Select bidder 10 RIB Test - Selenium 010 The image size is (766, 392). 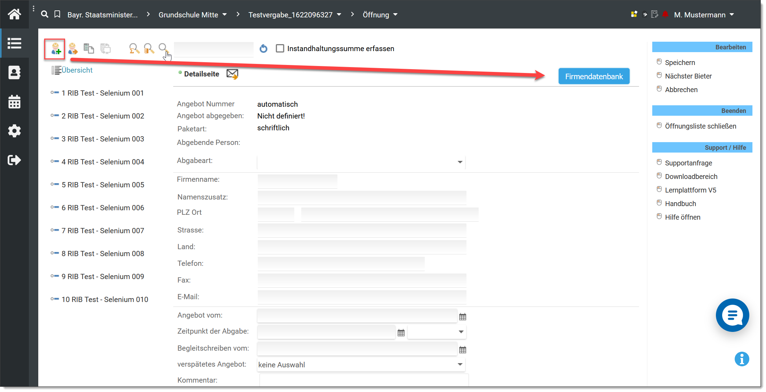pos(105,300)
